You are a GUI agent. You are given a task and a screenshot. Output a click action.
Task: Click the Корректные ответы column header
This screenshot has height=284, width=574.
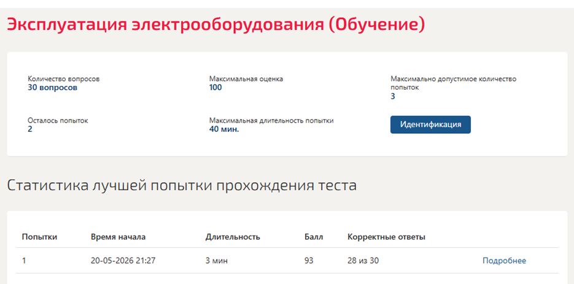[x=386, y=237]
